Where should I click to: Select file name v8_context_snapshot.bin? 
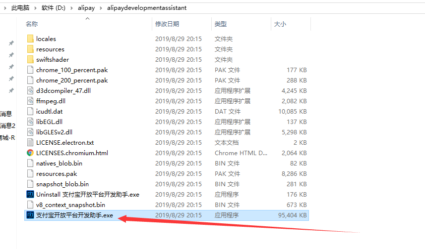70,205
